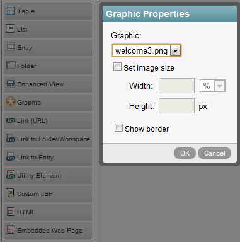Click the welcome3.png selected value
This screenshot has height=242, width=240.
tap(141, 51)
